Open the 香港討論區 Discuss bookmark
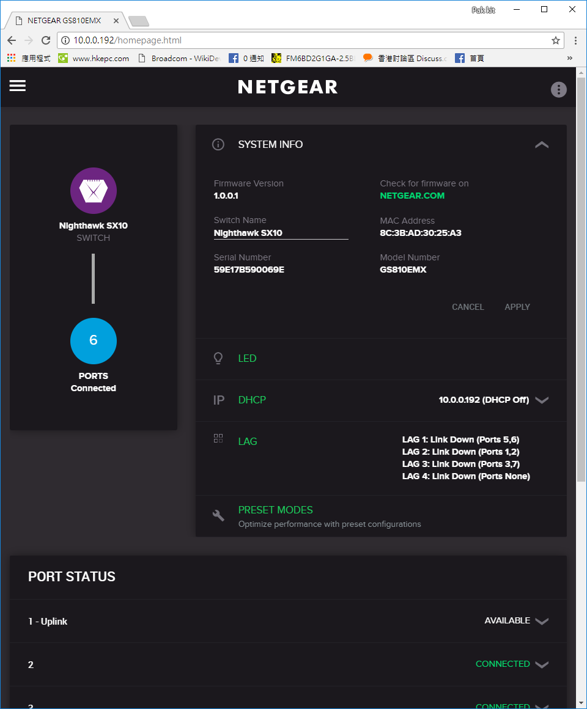This screenshot has height=709, width=587. click(x=405, y=58)
